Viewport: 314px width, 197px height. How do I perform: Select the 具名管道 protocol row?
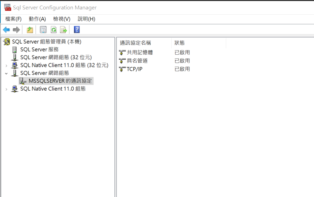pyautogui.click(x=137, y=61)
